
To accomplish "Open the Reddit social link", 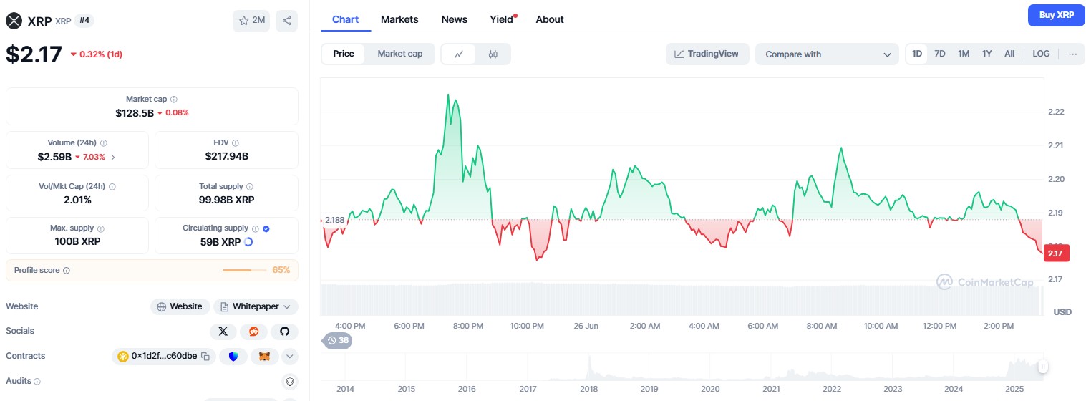I will (253, 332).
